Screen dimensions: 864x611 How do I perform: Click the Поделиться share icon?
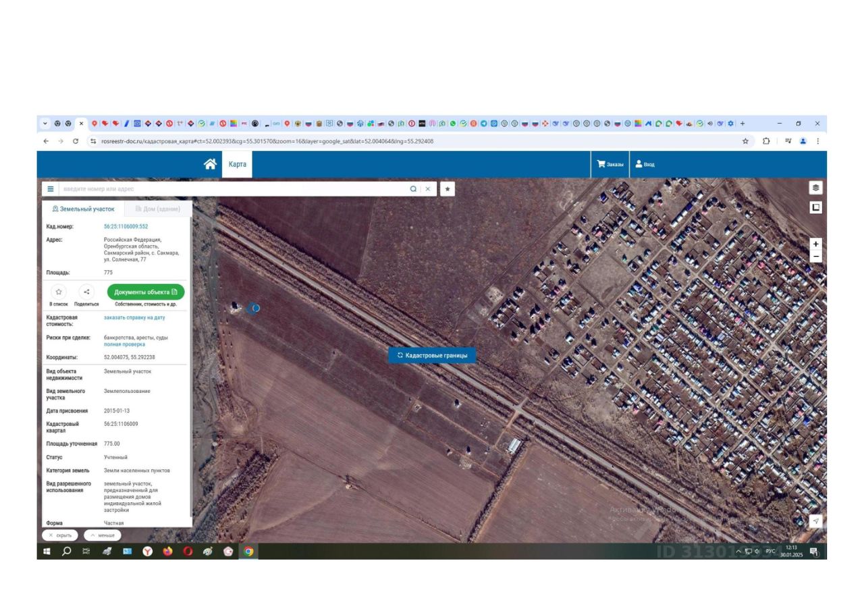[x=86, y=292]
